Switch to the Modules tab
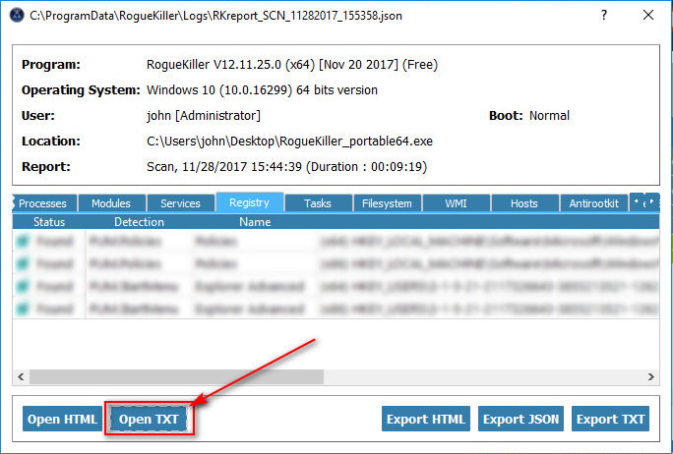673x454 pixels. (x=111, y=203)
